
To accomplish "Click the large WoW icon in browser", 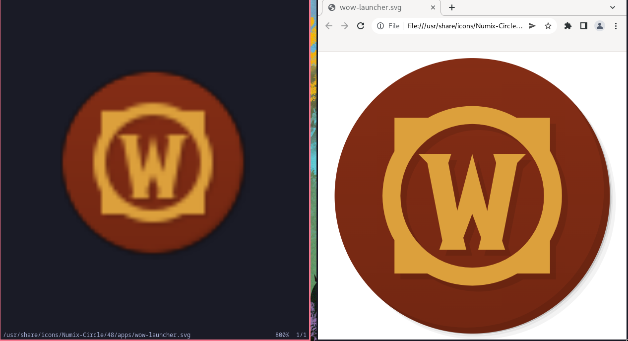I will (472, 196).
